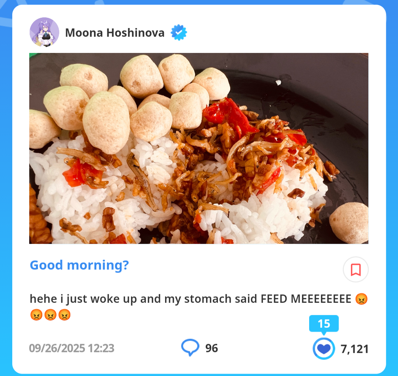Like the post with the heart icon
Screen dimensions: 398x376
pyautogui.click(x=324, y=349)
